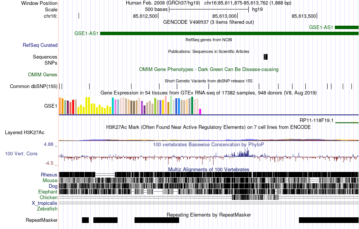
Task: Click the long GSE1-AS1 transcript bar
Action: pyautogui.click(x=229, y=33)
